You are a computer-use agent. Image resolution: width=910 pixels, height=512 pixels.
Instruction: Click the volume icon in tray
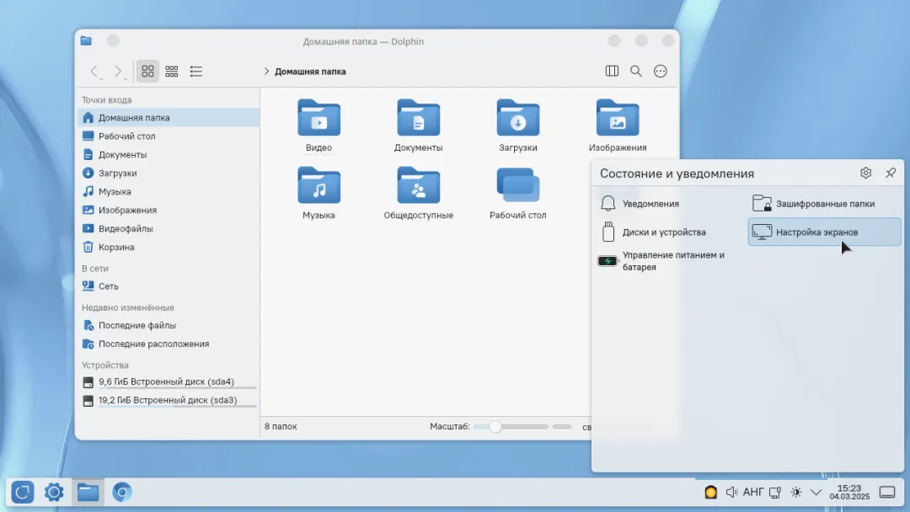click(x=731, y=493)
